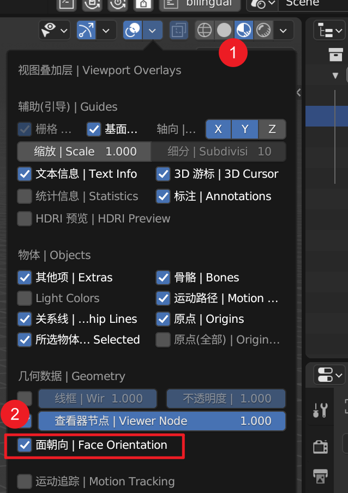The width and height of the screenshot is (348, 493).
Task: Uncheck the Extras checkbox
Action: tap(25, 278)
